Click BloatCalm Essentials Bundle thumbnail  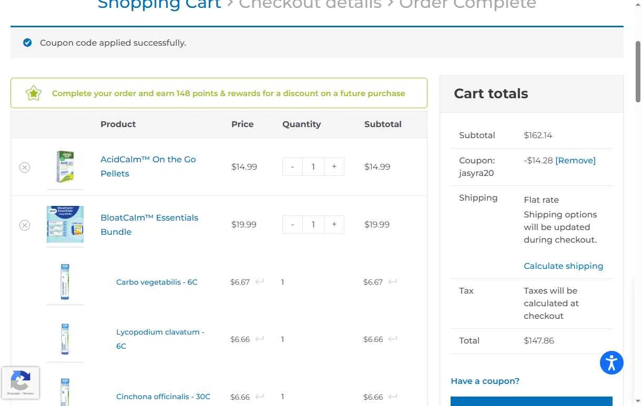click(x=65, y=224)
